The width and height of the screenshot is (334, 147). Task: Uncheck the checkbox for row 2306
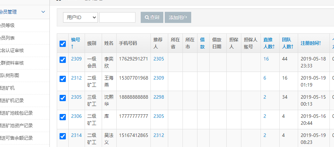click(63, 117)
